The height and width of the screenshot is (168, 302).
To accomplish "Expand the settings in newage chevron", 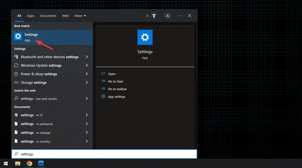I will click(x=87, y=132).
